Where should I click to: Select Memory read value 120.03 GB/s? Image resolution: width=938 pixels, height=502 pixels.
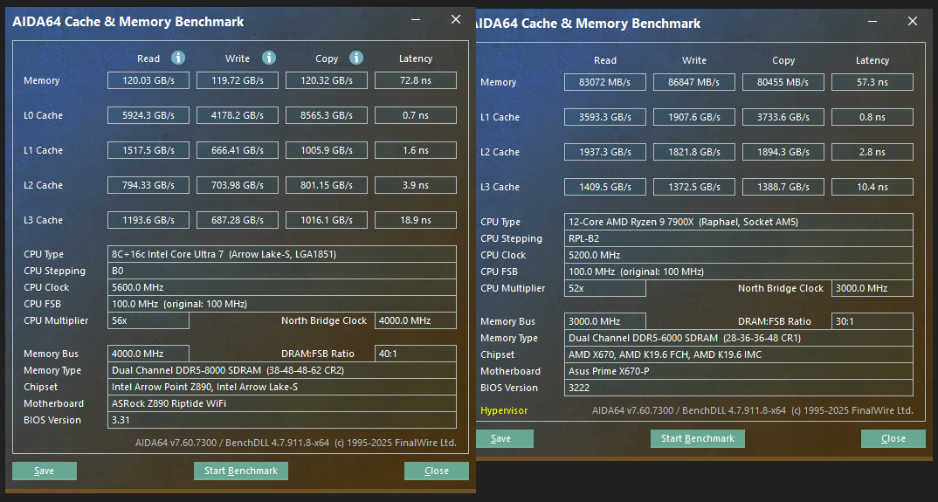[148, 80]
